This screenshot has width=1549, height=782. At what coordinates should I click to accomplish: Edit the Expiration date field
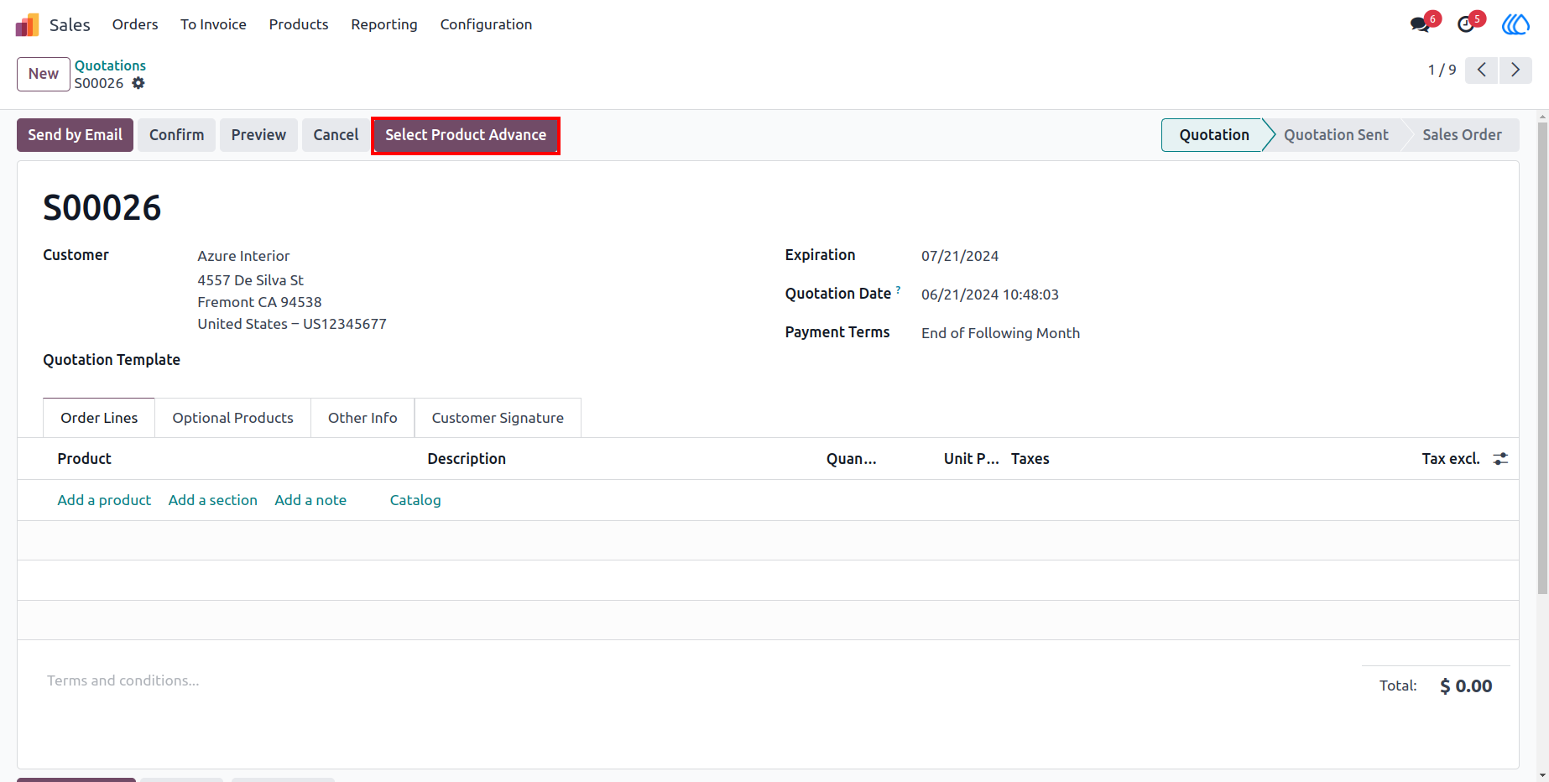[960, 256]
